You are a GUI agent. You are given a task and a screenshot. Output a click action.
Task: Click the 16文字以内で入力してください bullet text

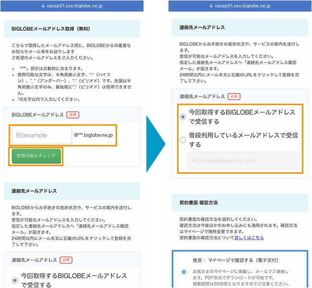pyautogui.click(x=49, y=99)
